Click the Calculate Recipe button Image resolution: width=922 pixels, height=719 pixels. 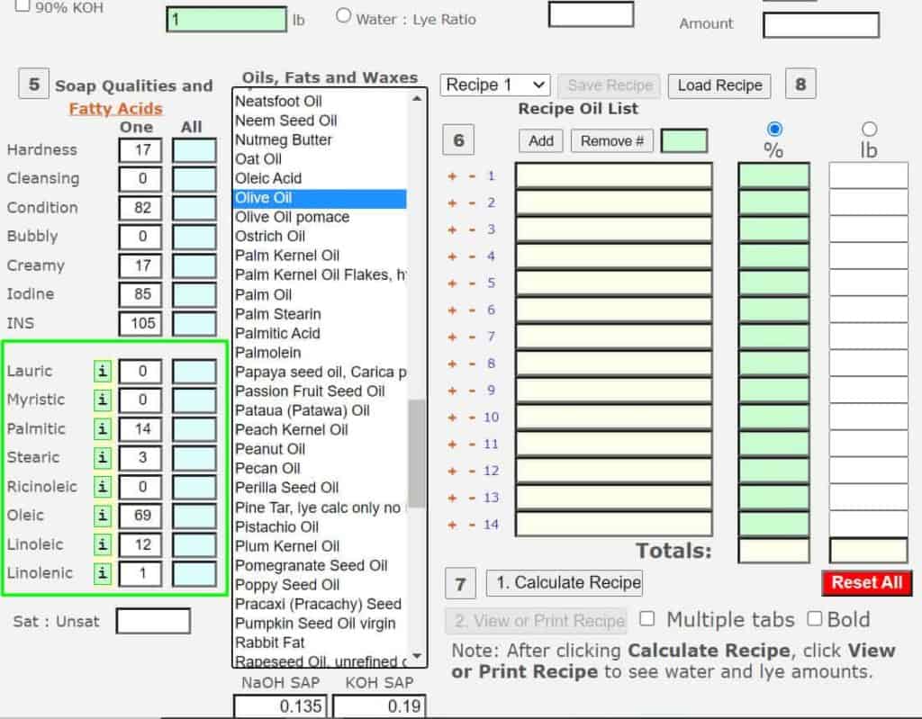[x=565, y=582]
